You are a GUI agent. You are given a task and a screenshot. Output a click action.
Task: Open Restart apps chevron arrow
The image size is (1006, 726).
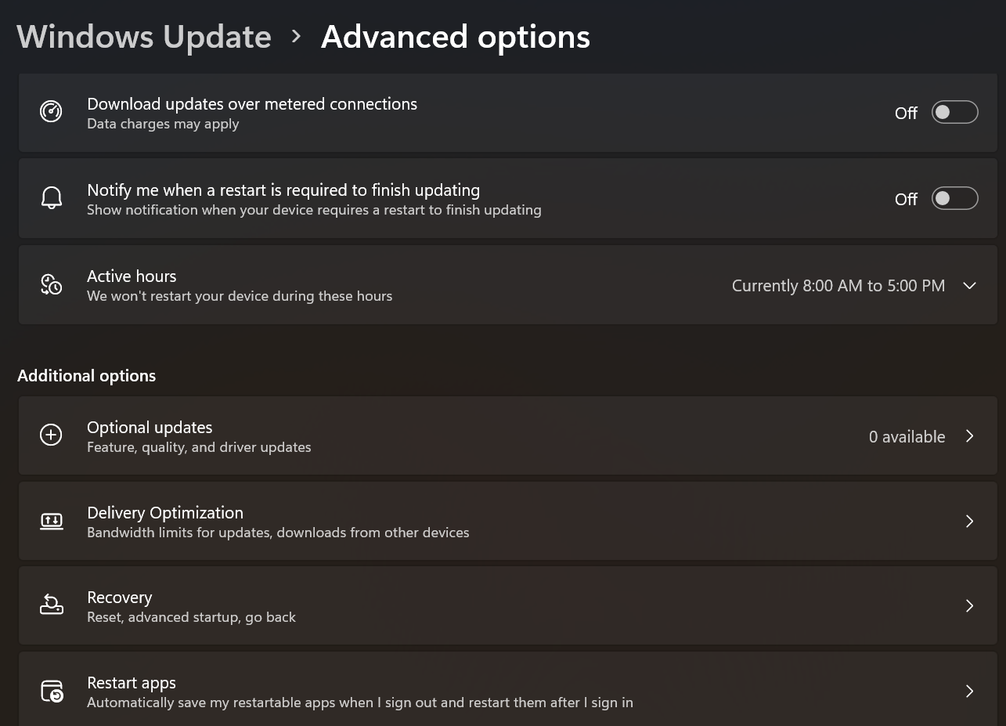click(969, 691)
